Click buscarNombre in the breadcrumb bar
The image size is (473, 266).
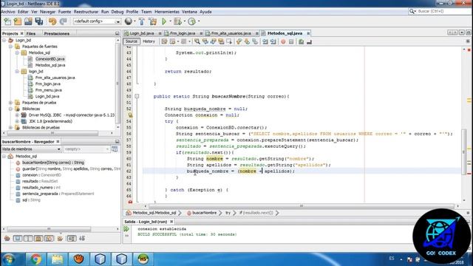pos(204,213)
